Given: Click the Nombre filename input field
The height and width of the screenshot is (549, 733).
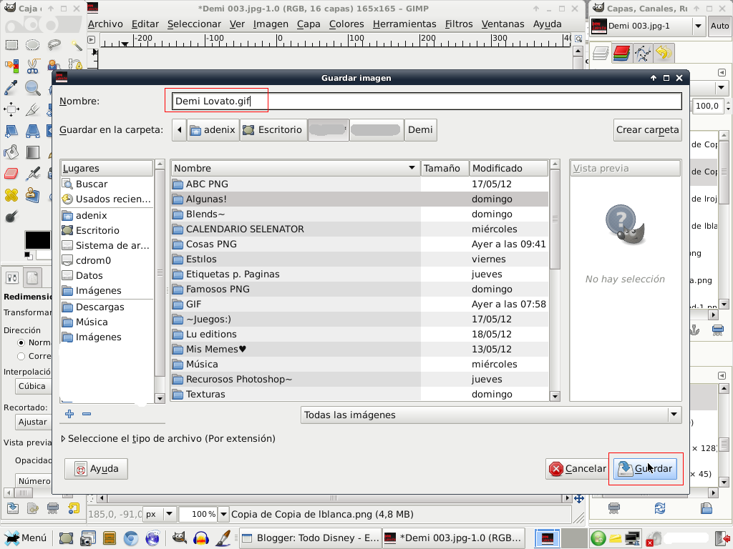Looking at the screenshot, I should pyautogui.click(x=427, y=101).
